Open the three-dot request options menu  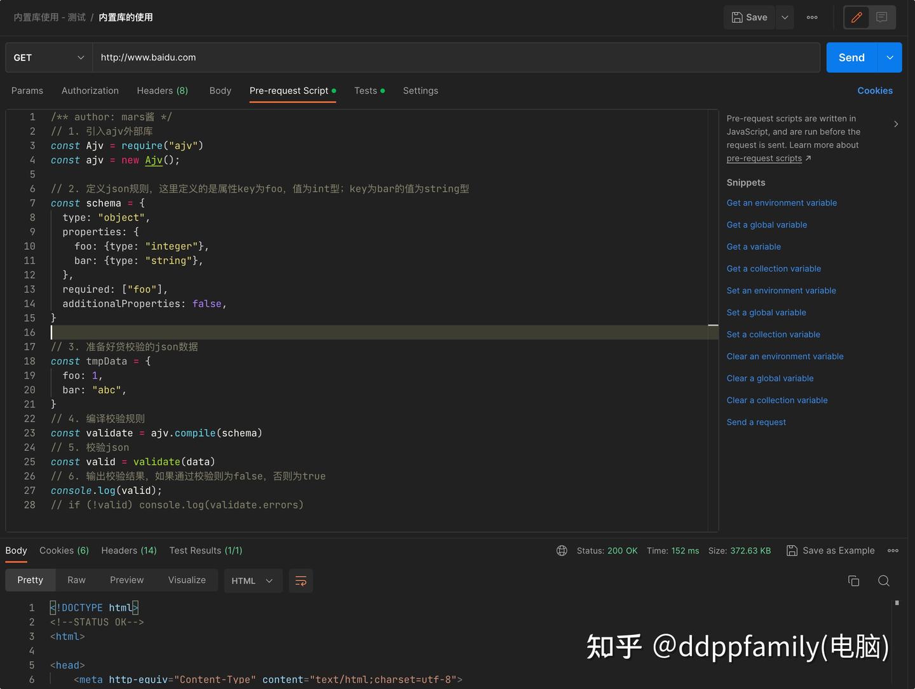coord(812,17)
